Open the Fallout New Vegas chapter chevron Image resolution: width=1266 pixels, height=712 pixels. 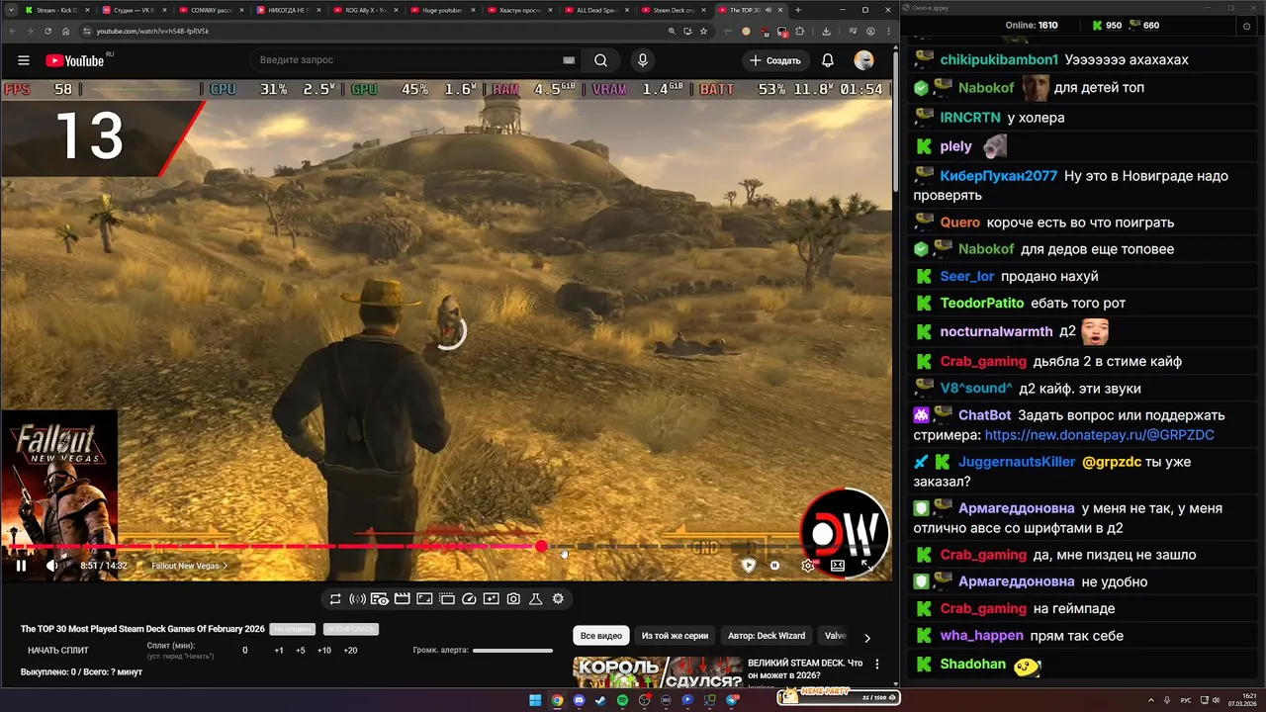point(226,566)
